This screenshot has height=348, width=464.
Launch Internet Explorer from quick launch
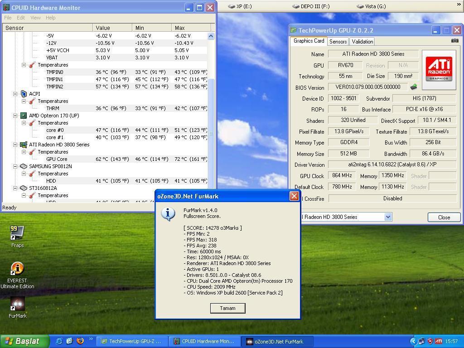tap(59, 341)
